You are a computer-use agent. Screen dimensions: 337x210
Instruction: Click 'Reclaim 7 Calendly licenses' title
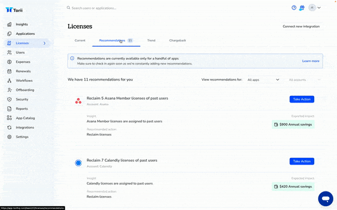[x=122, y=160]
